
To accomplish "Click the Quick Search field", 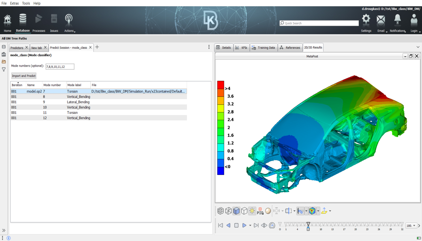I will [319, 23].
